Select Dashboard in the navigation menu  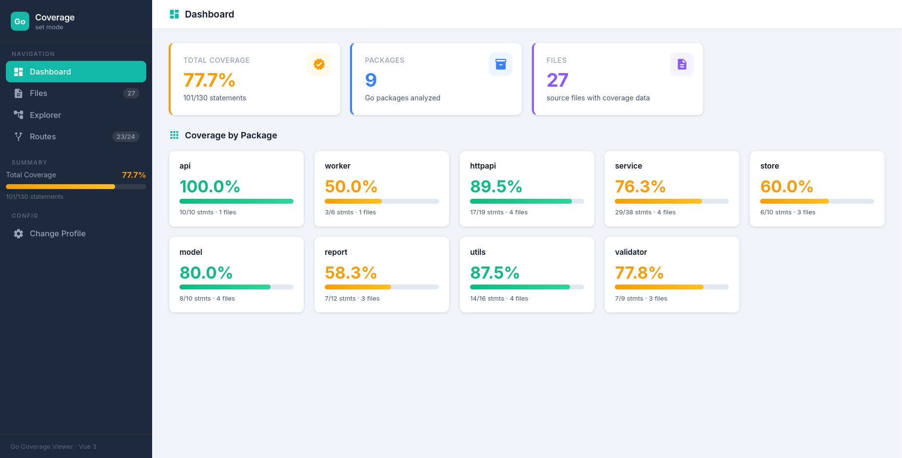click(x=76, y=72)
